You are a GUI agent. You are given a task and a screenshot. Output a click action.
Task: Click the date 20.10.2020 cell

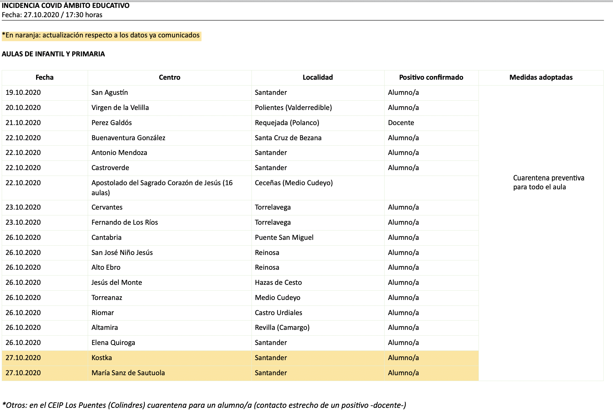coord(23,108)
